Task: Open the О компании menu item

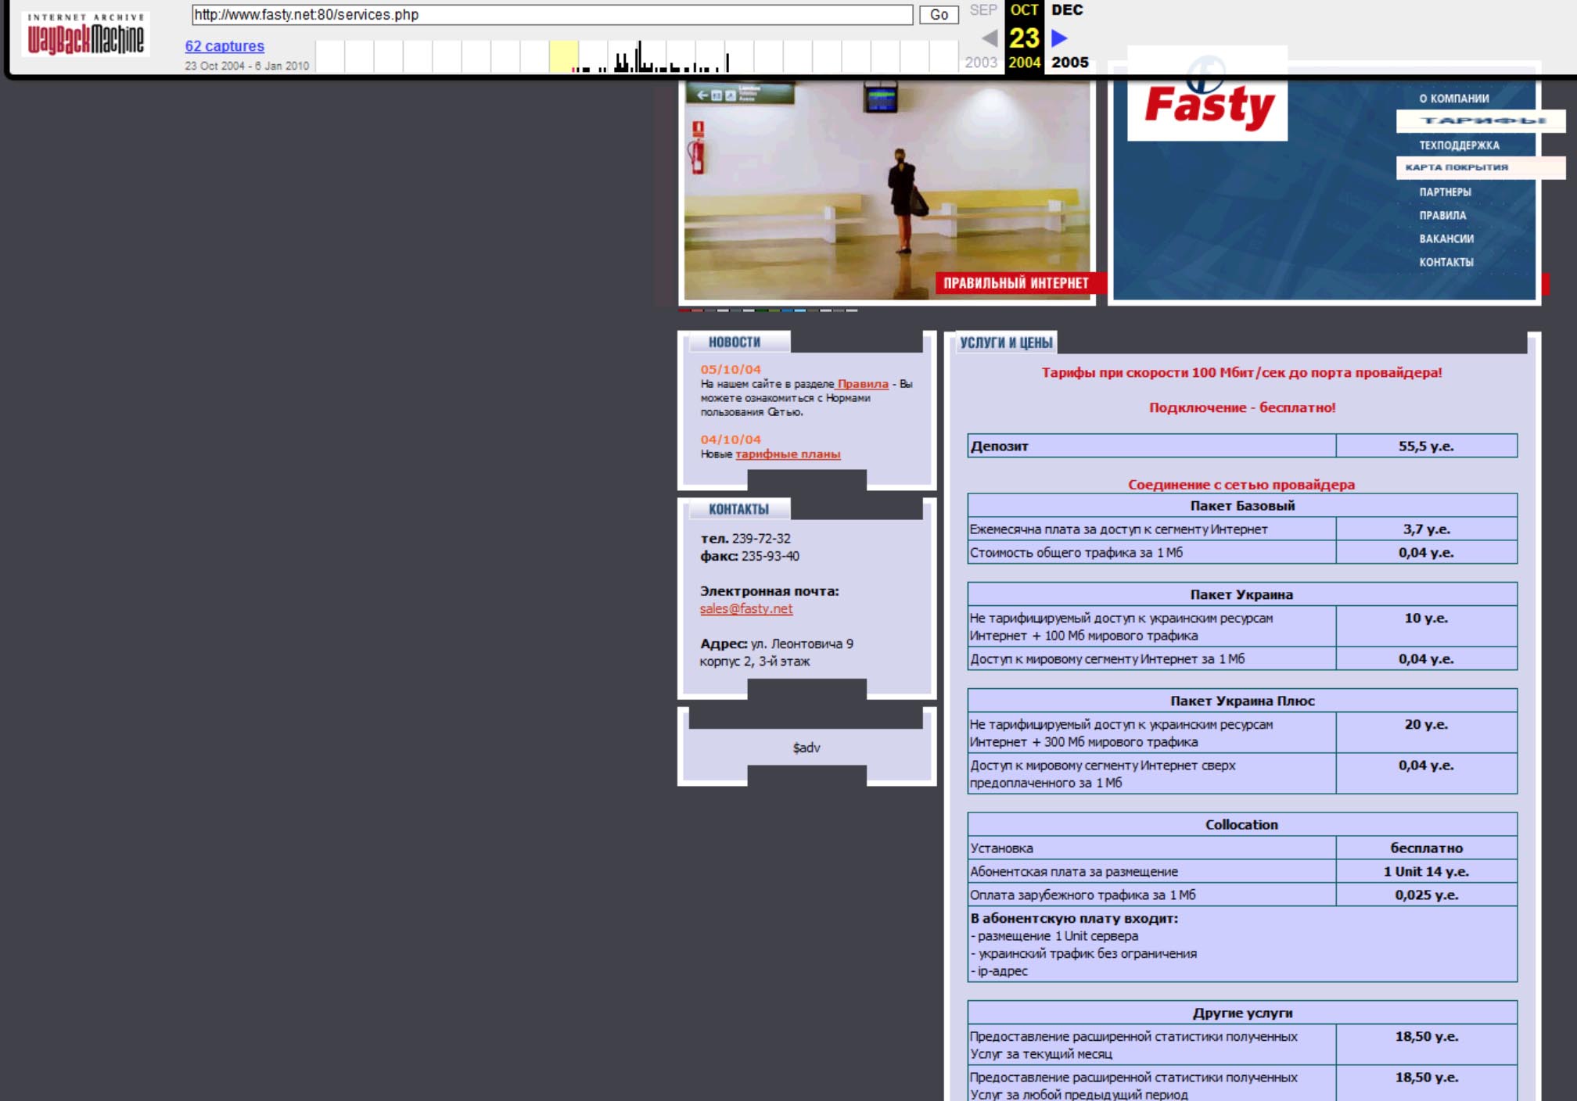Action: [x=1453, y=99]
